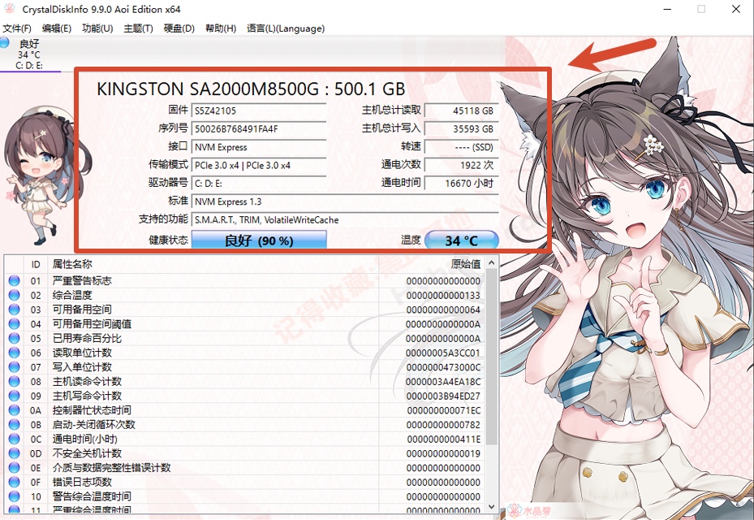Click the attribute list scroll-down arrow
This screenshot has height=520, width=754.
(x=492, y=506)
